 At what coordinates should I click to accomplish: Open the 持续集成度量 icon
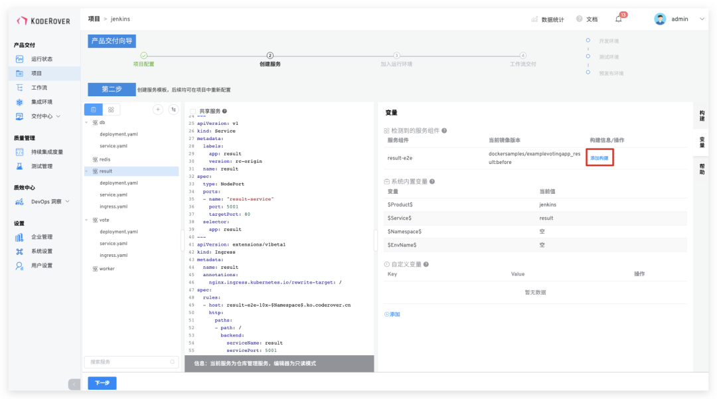[19, 152]
